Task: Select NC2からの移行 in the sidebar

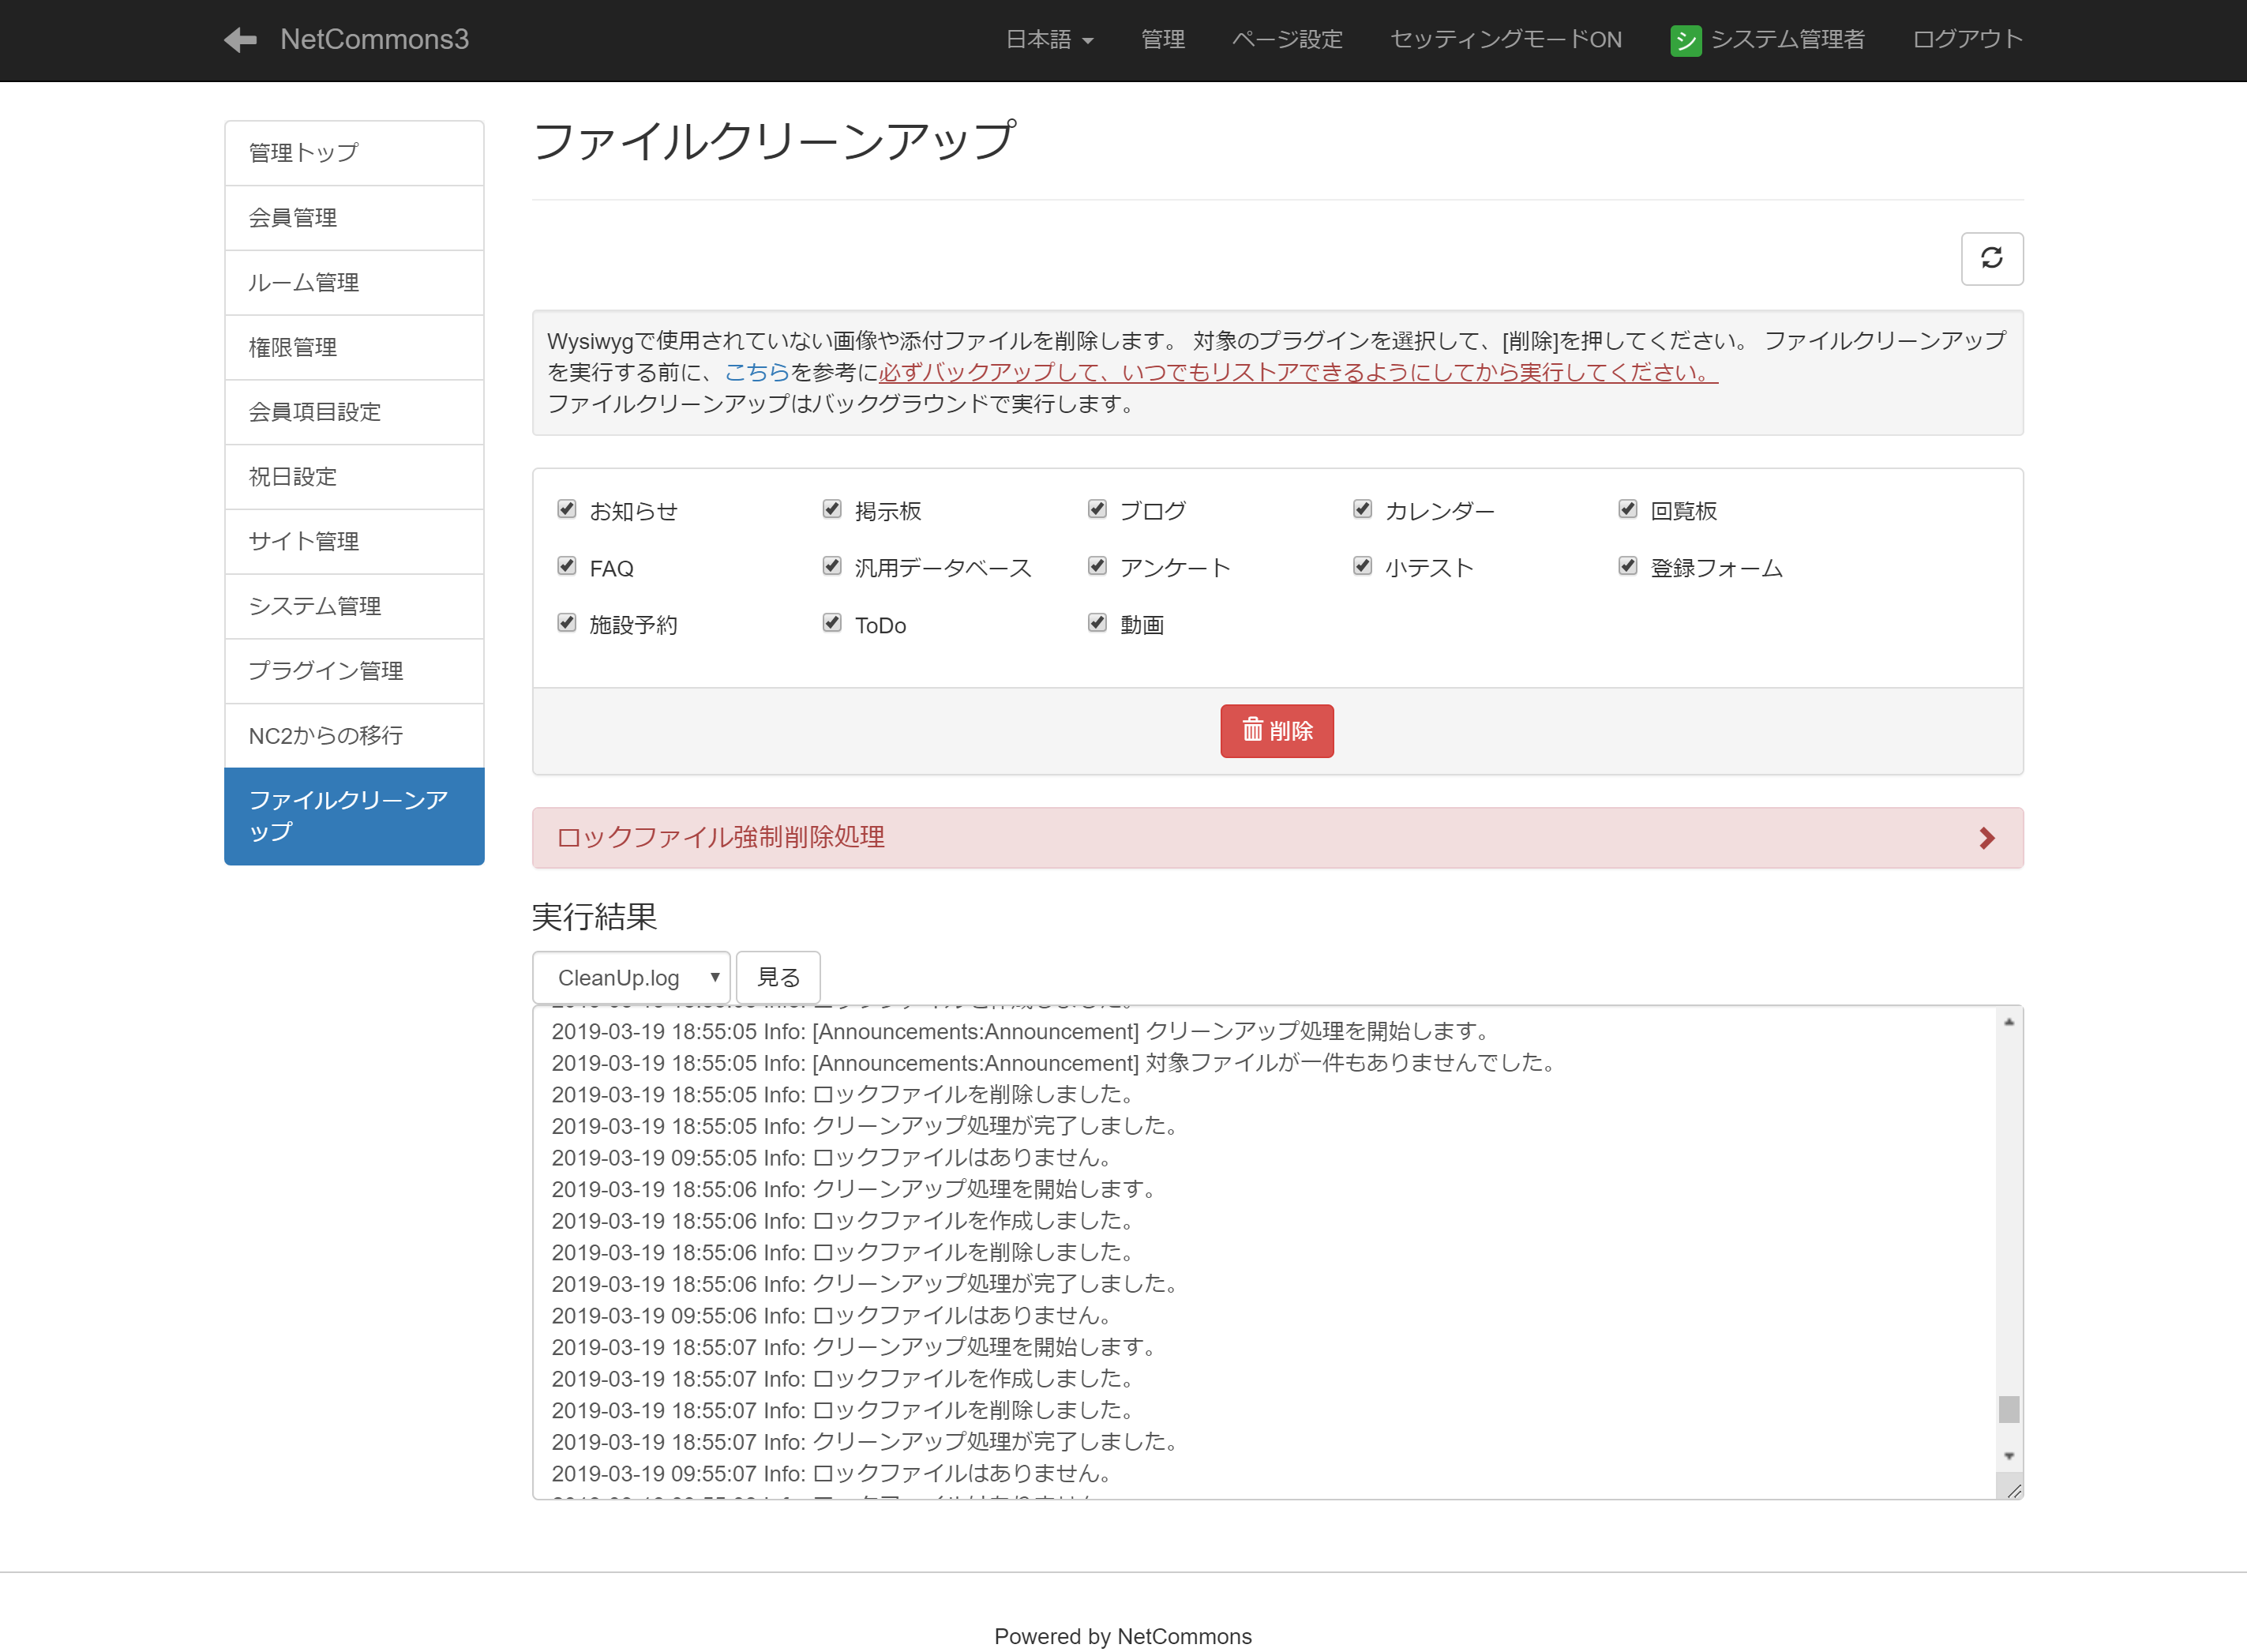Action: [354, 736]
